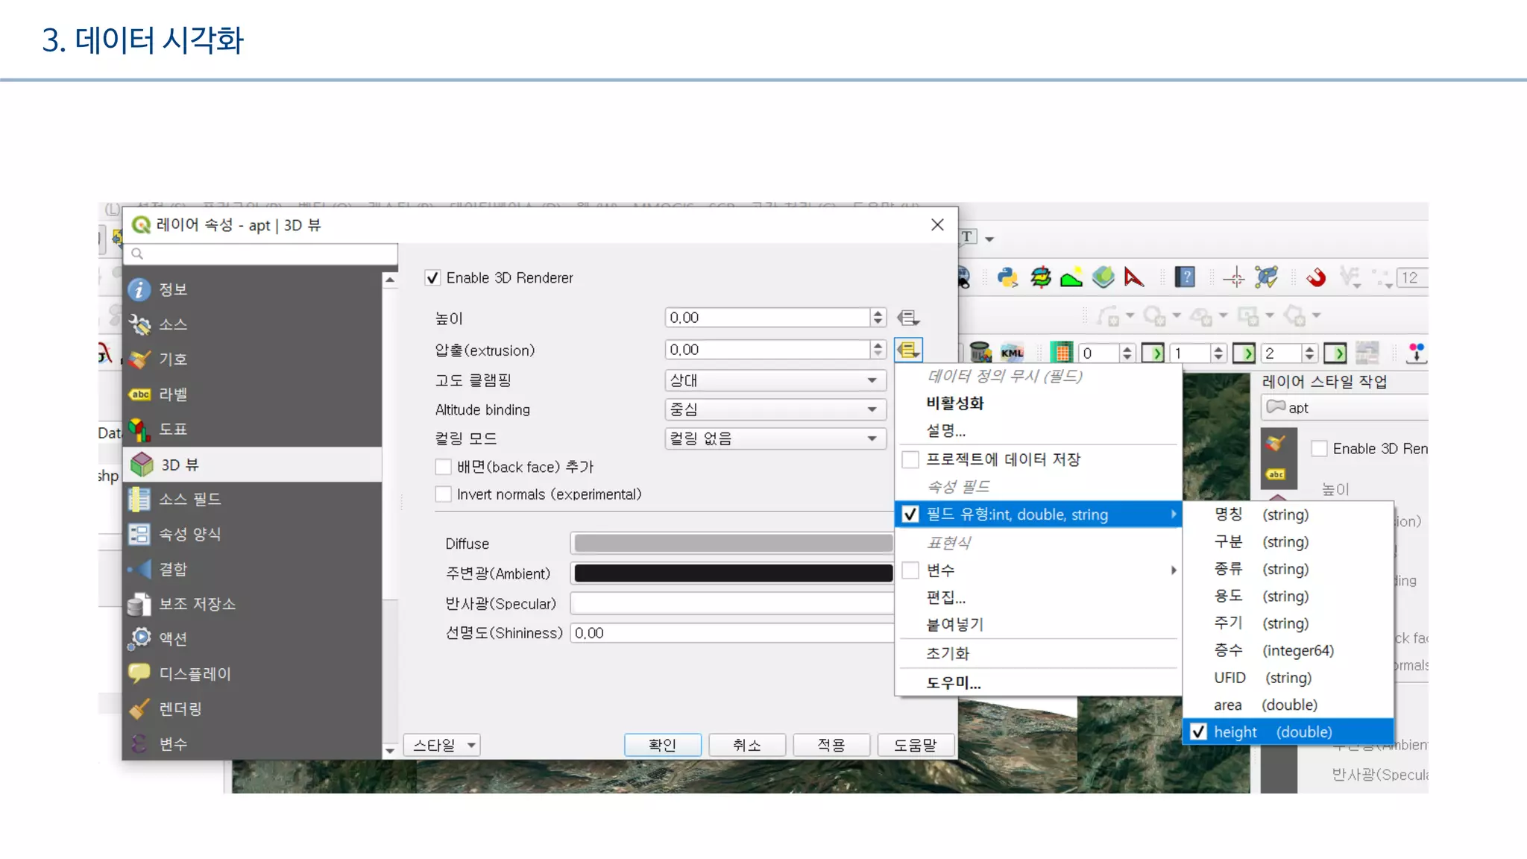The height and width of the screenshot is (859, 1527).
Task: Expand the Altitude binding combo box
Action: pyautogui.click(x=775, y=409)
